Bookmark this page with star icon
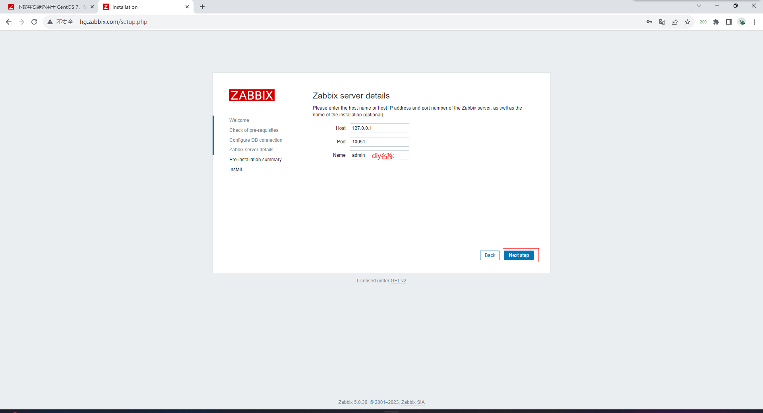This screenshot has width=763, height=413. 687,22
